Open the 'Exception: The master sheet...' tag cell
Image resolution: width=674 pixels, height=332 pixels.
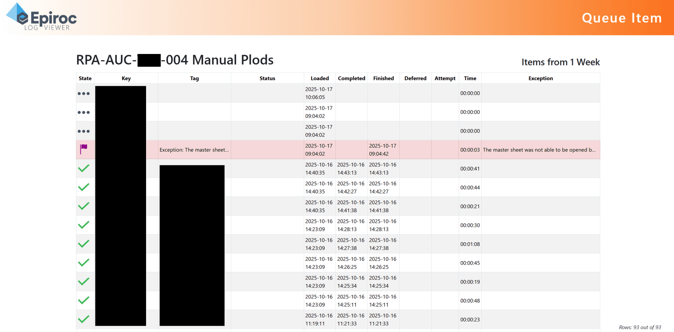(194, 150)
